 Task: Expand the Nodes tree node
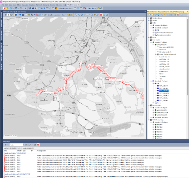pos(149,20)
